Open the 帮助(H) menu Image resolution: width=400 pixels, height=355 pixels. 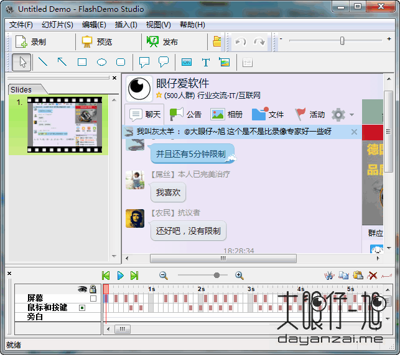tap(192, 25)
